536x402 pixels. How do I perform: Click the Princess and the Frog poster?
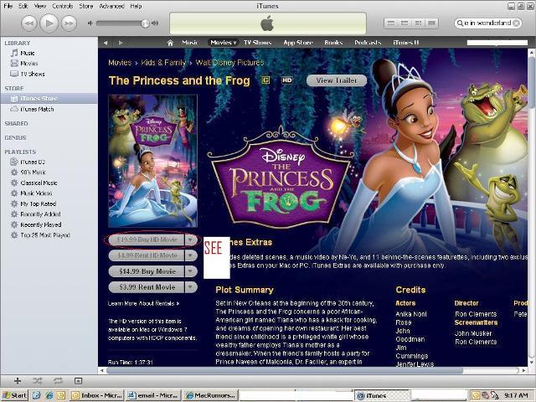tap(152, 161)
